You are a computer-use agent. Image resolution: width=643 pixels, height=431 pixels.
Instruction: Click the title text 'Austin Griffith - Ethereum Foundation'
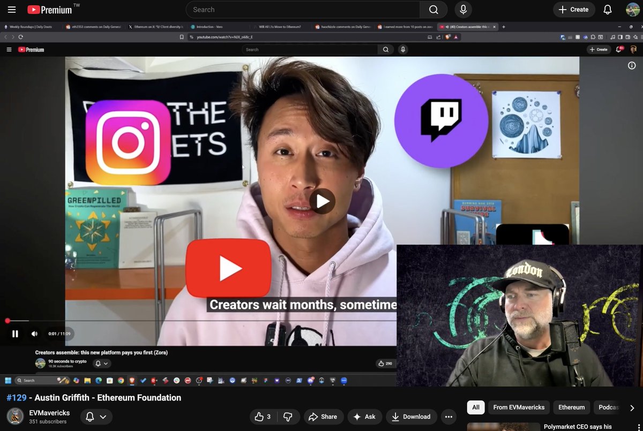click(x=108, y=398)
